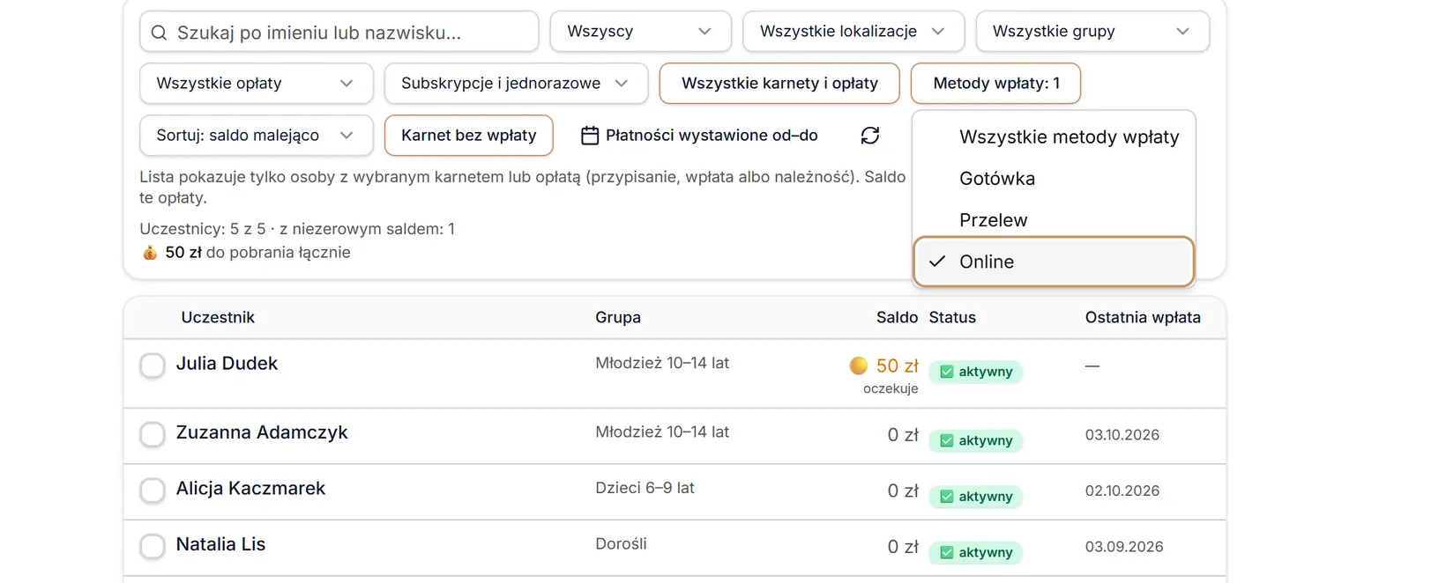This screenshot has width=1446, height=583.
Task: Open participant Julia Dudek
Action: (x=227, y=364)
